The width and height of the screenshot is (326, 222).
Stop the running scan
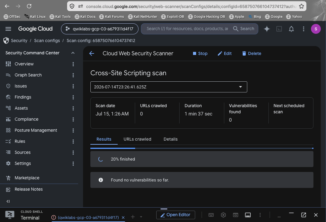(x=200, y=53)
